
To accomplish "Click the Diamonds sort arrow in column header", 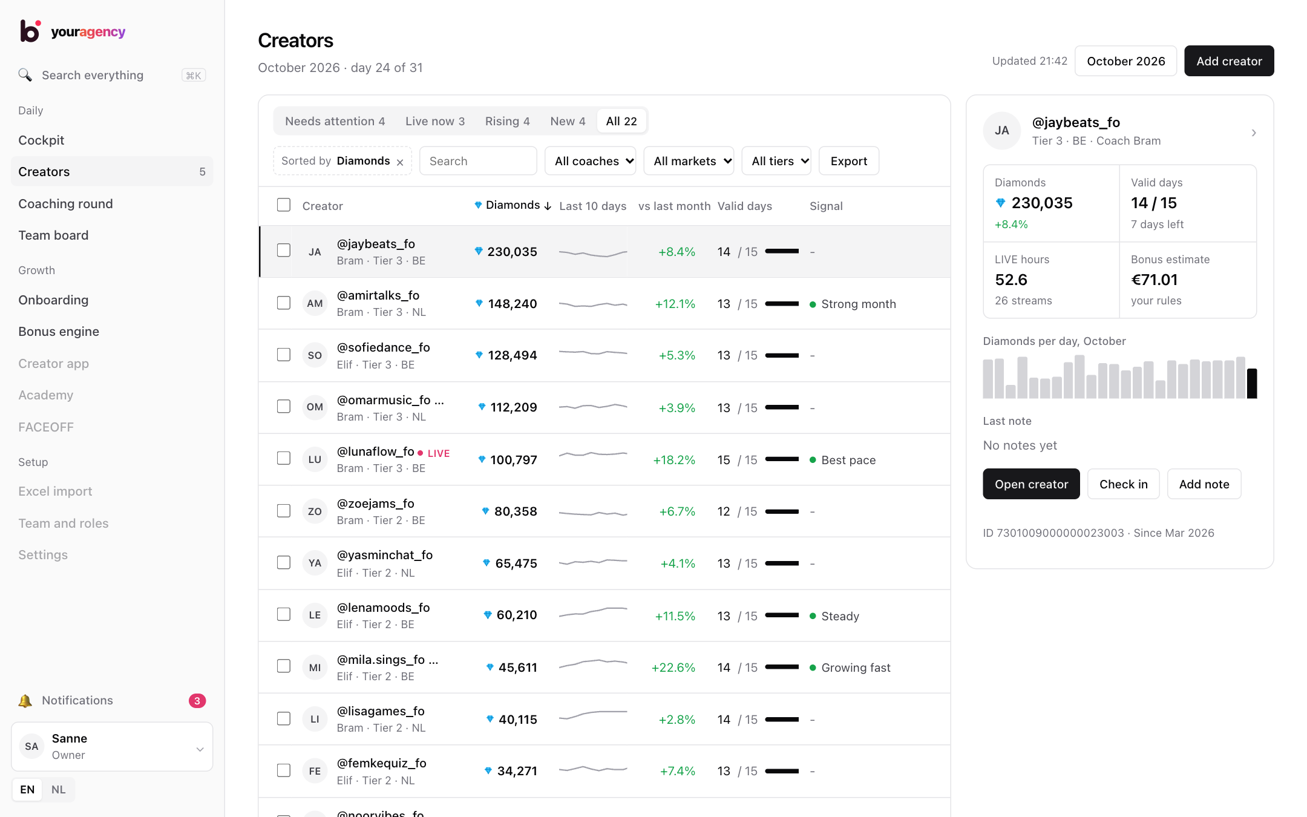I will 548,206.
